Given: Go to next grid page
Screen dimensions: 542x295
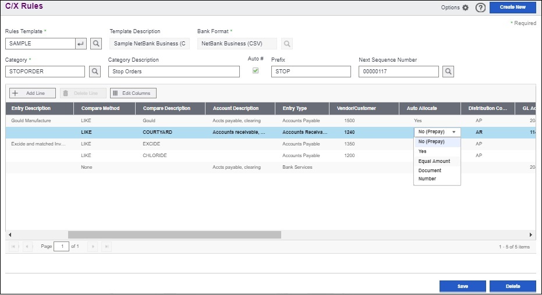Looking at the screenshot, I should (92, 247).
